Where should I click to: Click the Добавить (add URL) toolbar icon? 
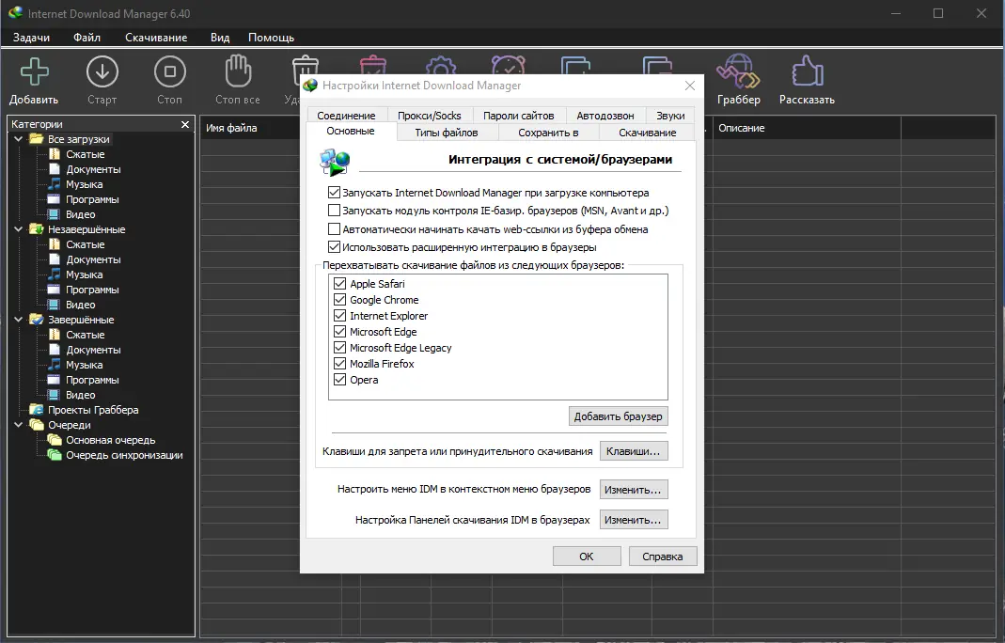pyautogui.click(x=34, y=71)
